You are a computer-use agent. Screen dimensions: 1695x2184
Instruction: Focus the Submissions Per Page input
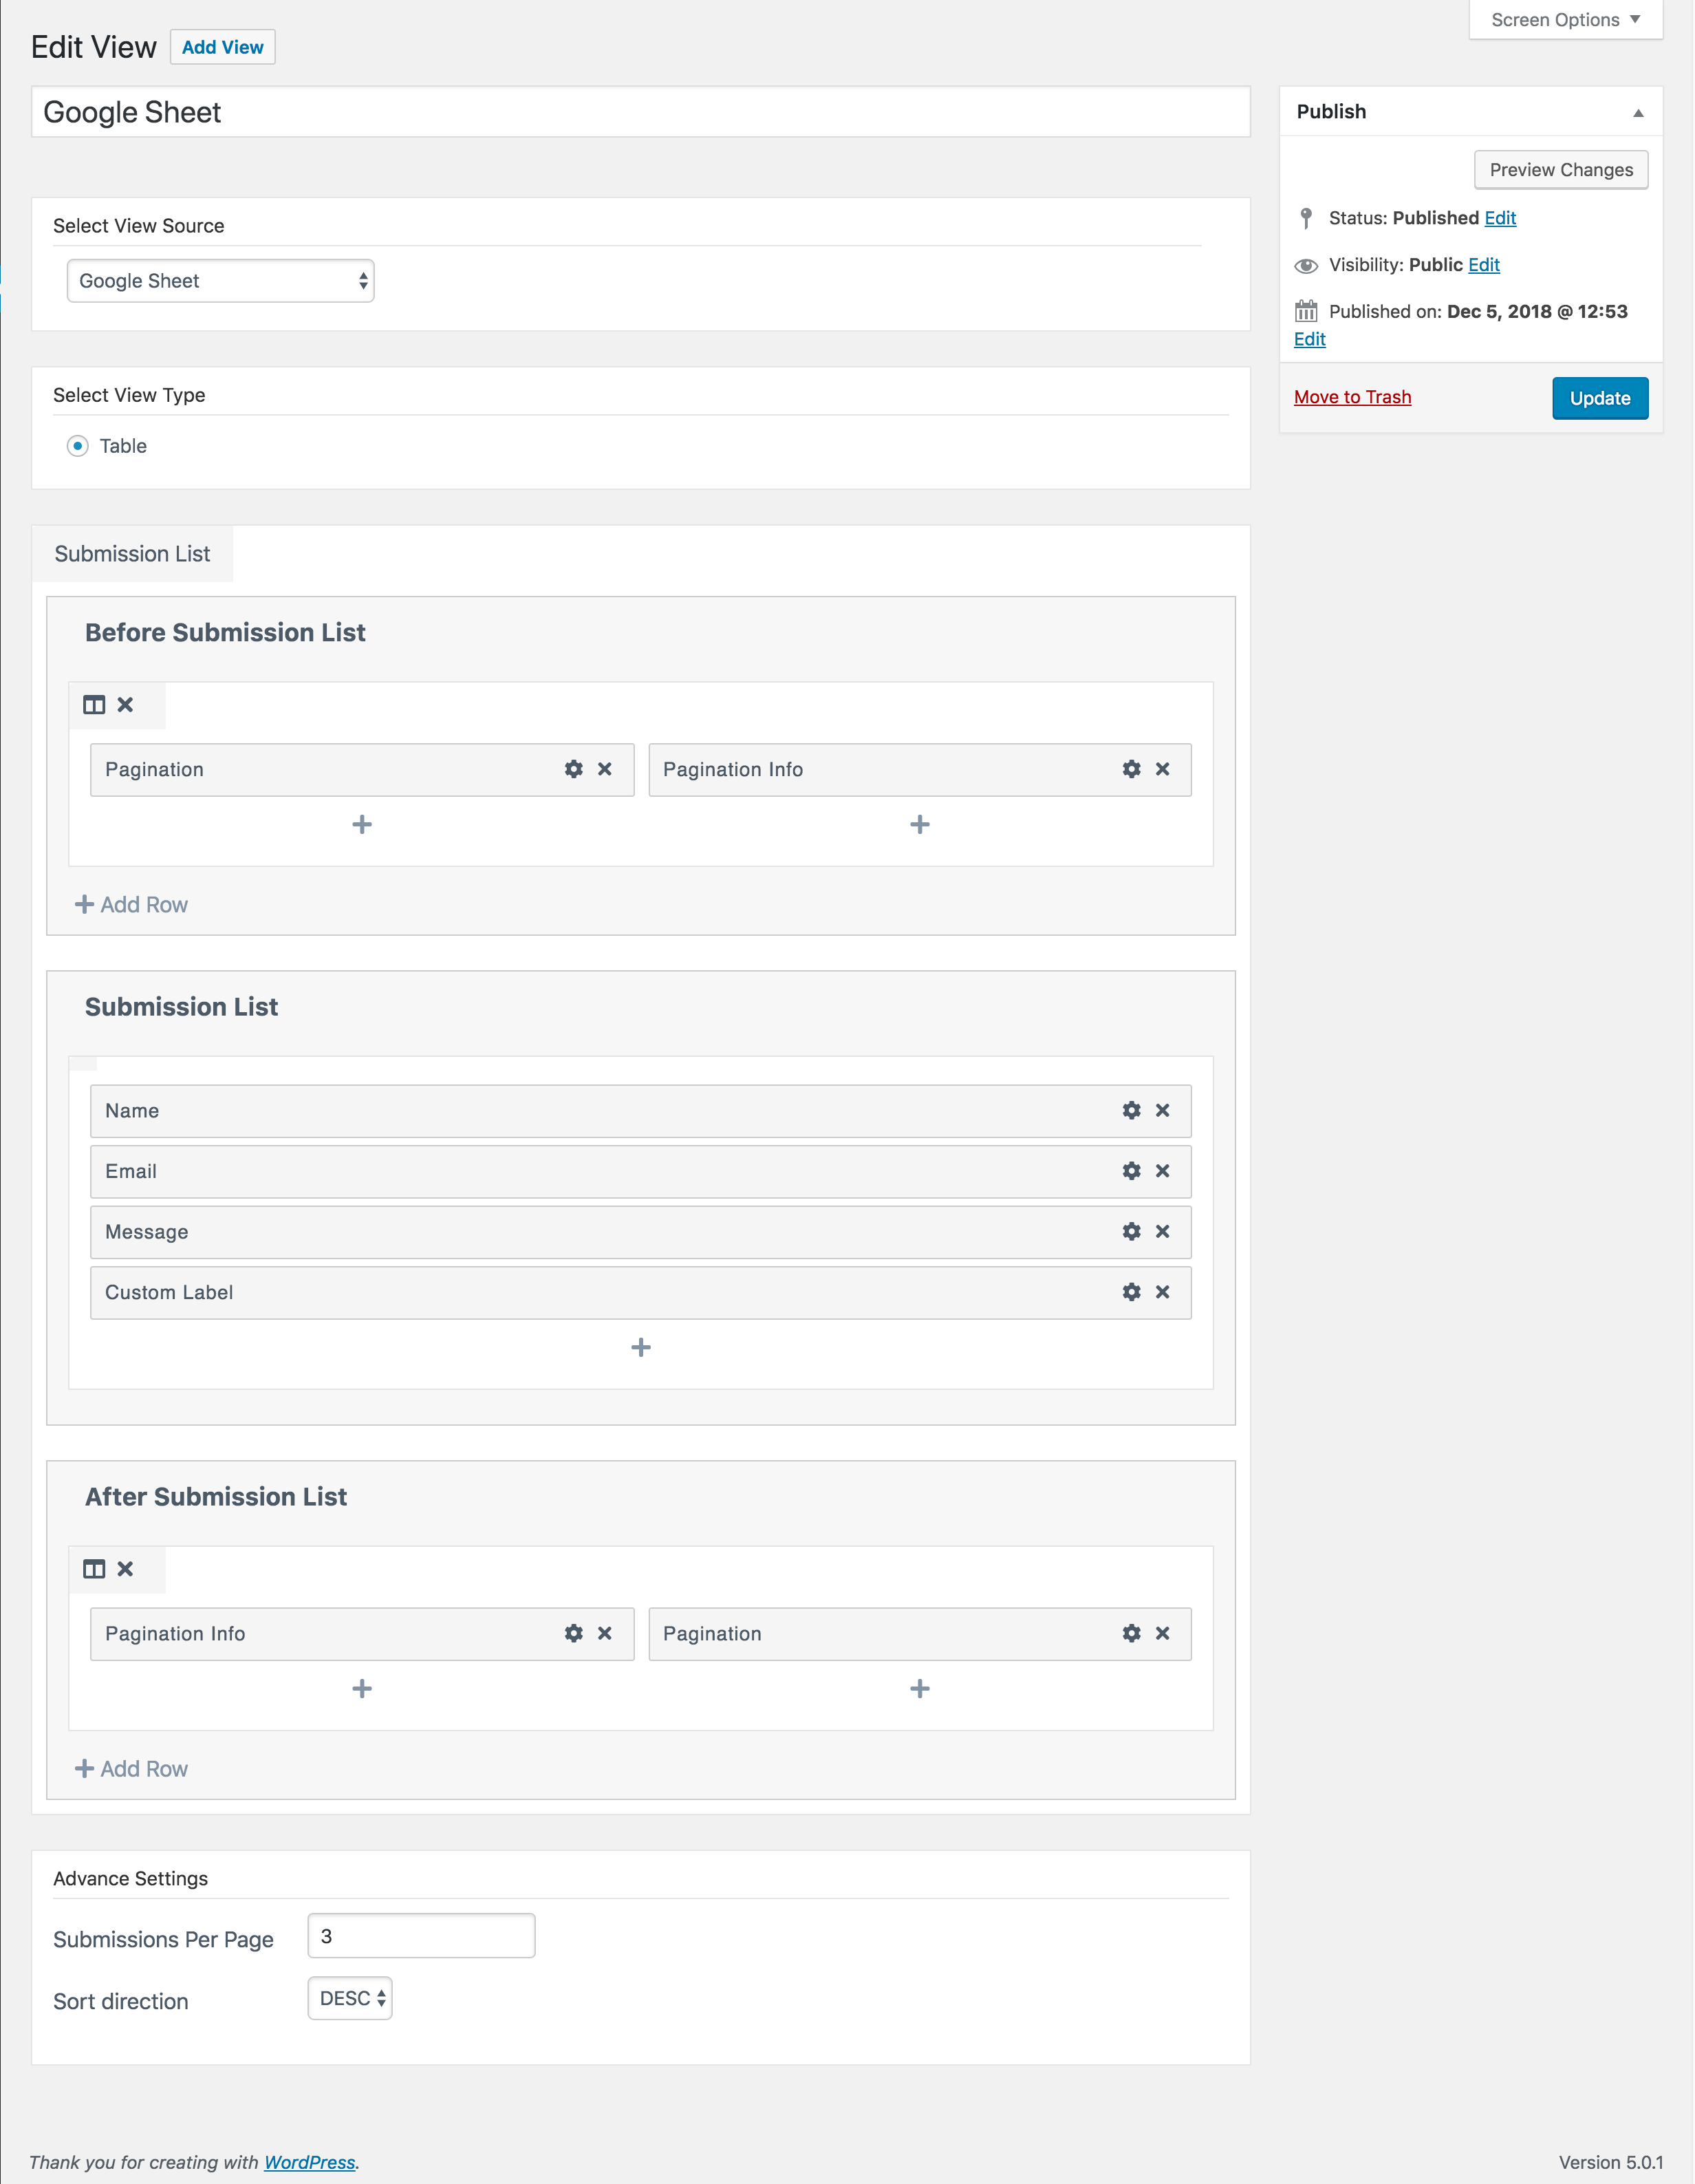click(x=421, y=1936)
